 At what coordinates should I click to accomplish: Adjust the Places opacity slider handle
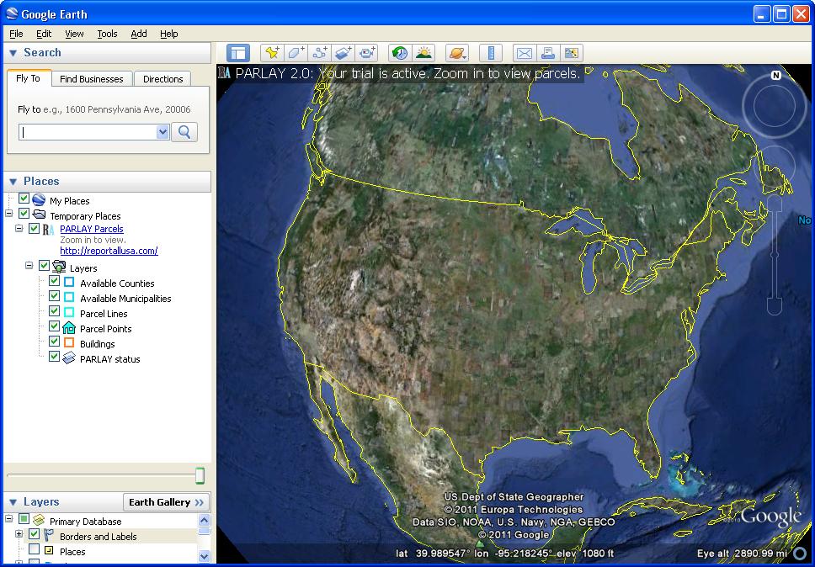[200, 475]
